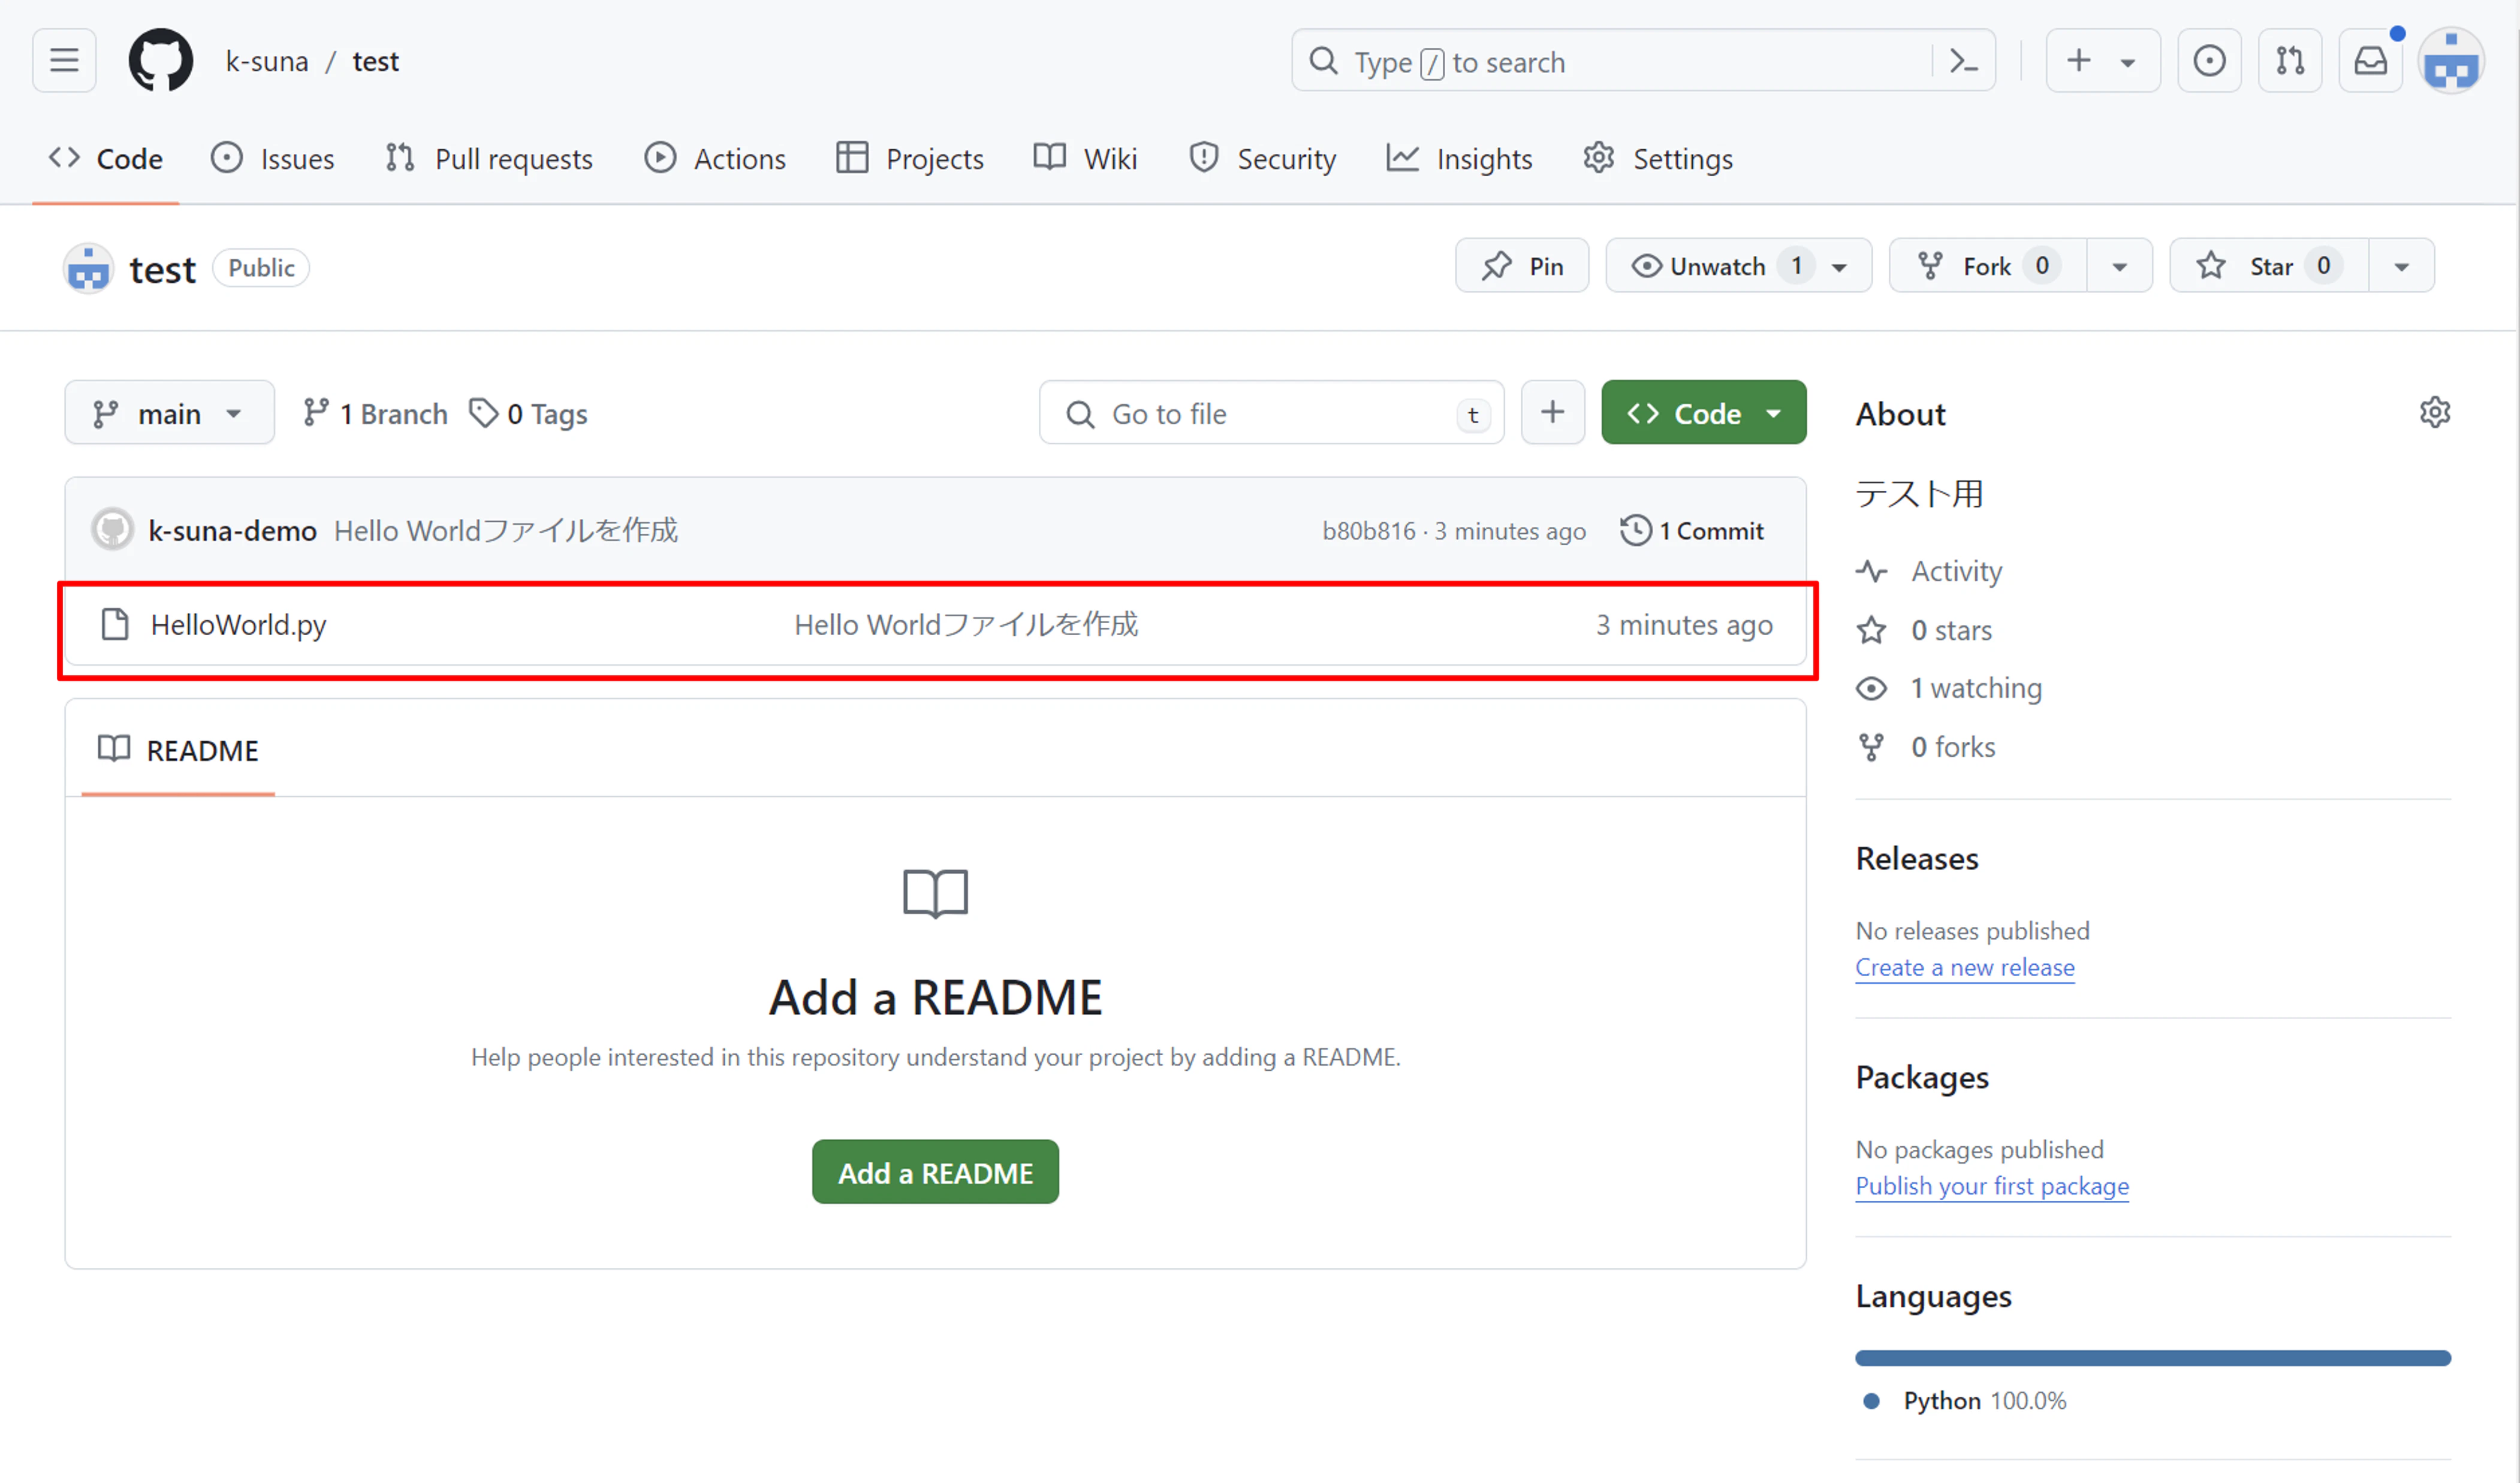Open the green Code dropdown
The image size is (2520, 1483).
click(x=1703, y=412)
